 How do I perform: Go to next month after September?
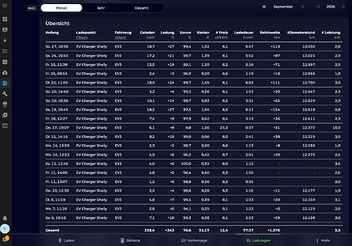click(x=302, y=7)
